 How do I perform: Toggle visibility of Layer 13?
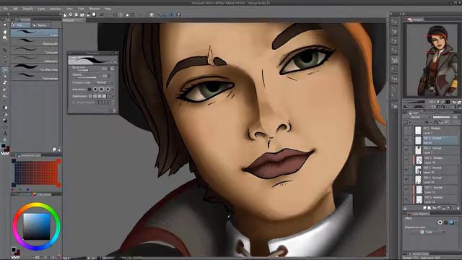[x=406, y=189]
